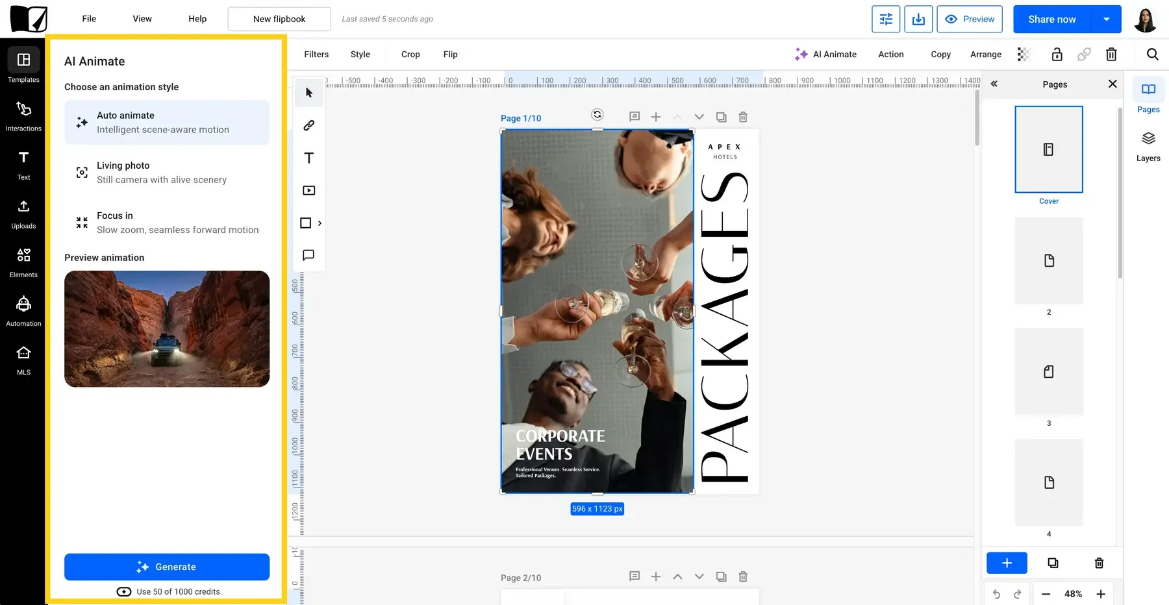The width and height of the screenshot is (1169, 605).
Task: Click the redo arrow
Action: pos(1018,594)
